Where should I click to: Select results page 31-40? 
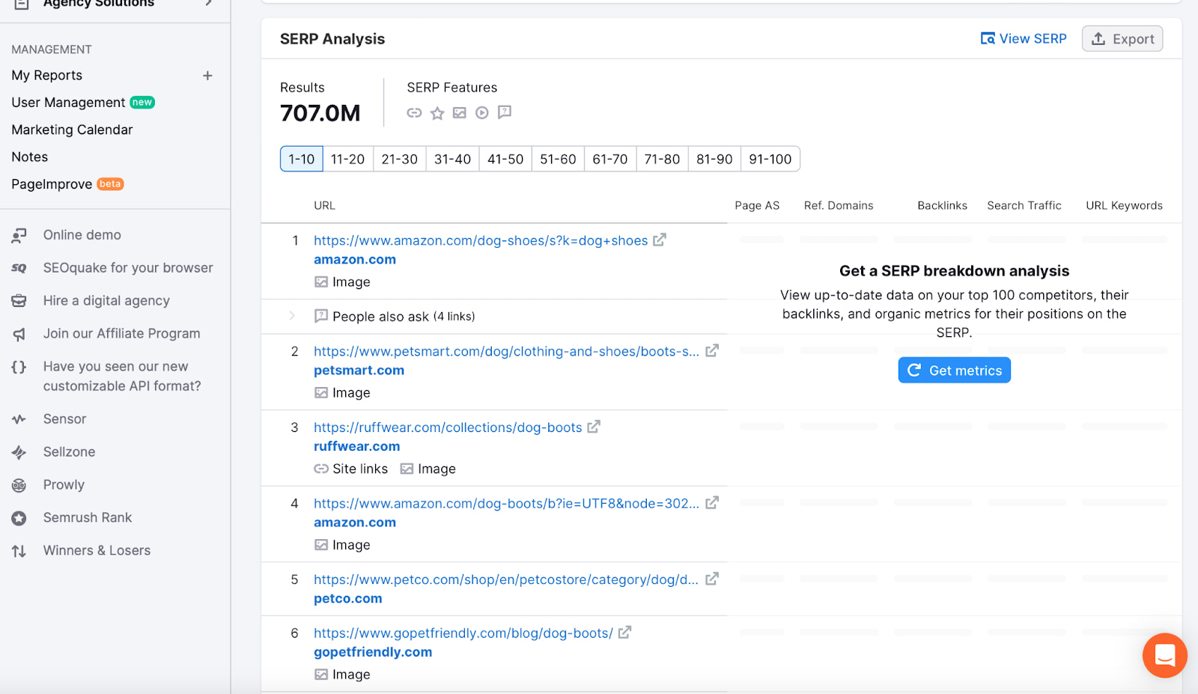(453, 159)
